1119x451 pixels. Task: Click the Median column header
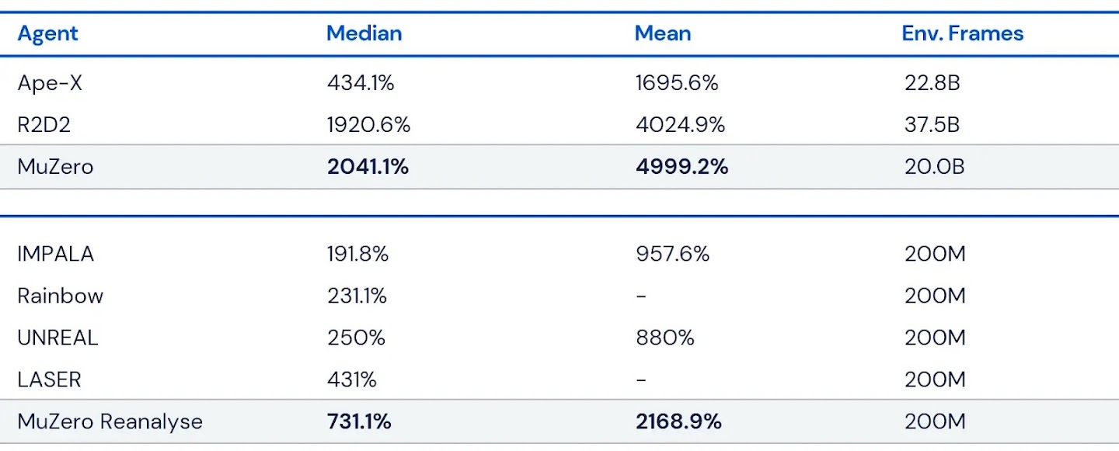pyautogui.click(x=364, y=33)
